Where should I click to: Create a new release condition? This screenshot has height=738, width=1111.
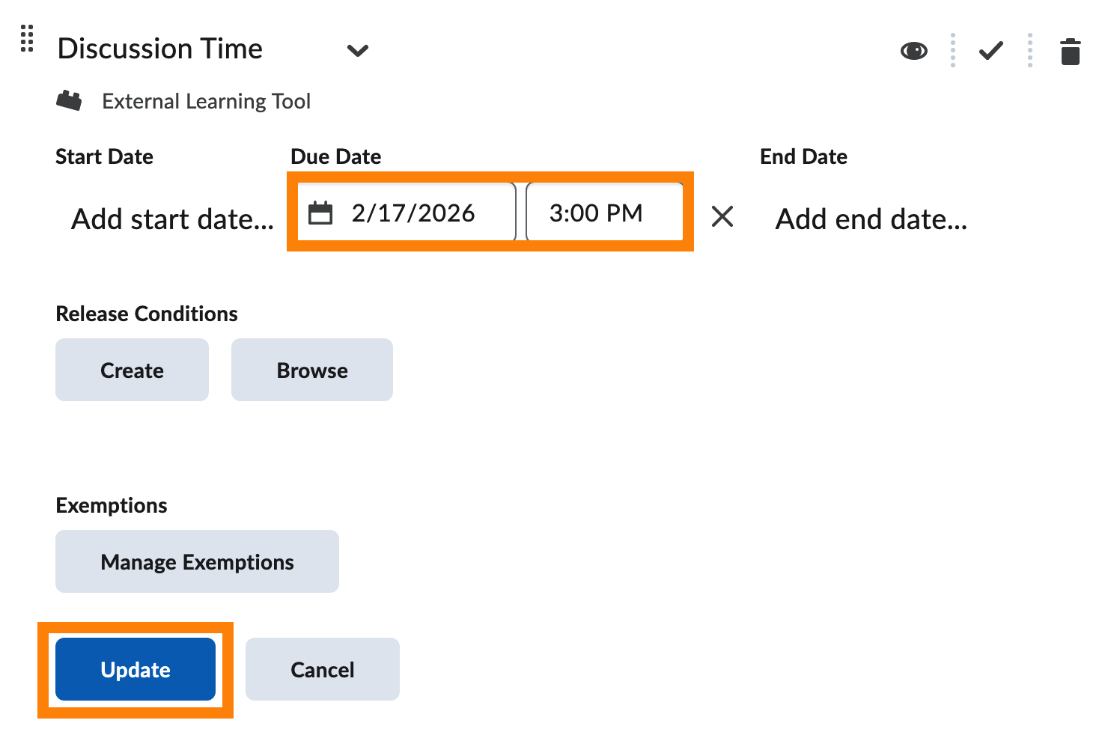(132, 370)
